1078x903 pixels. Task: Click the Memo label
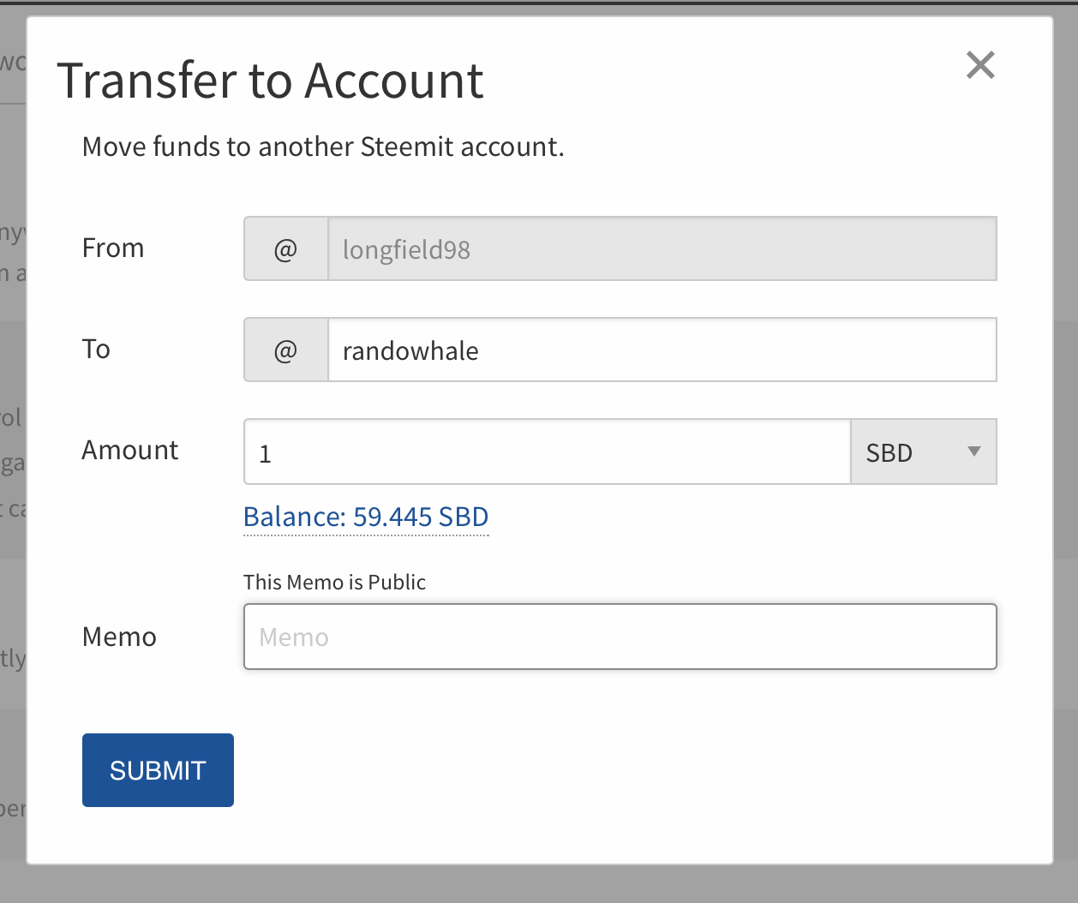coord(119,637)
